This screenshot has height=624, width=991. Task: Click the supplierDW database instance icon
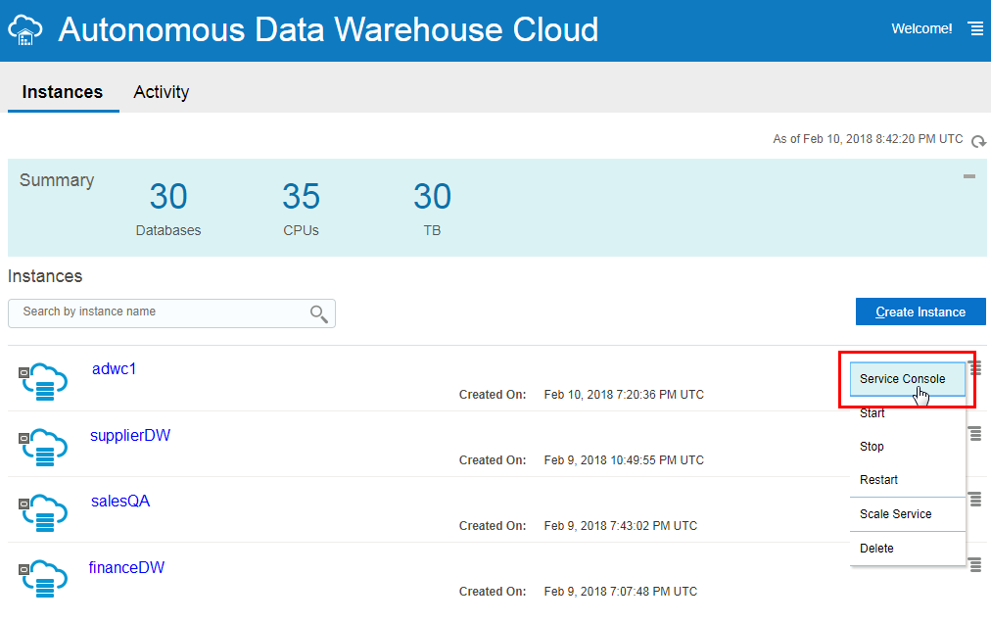44,447
